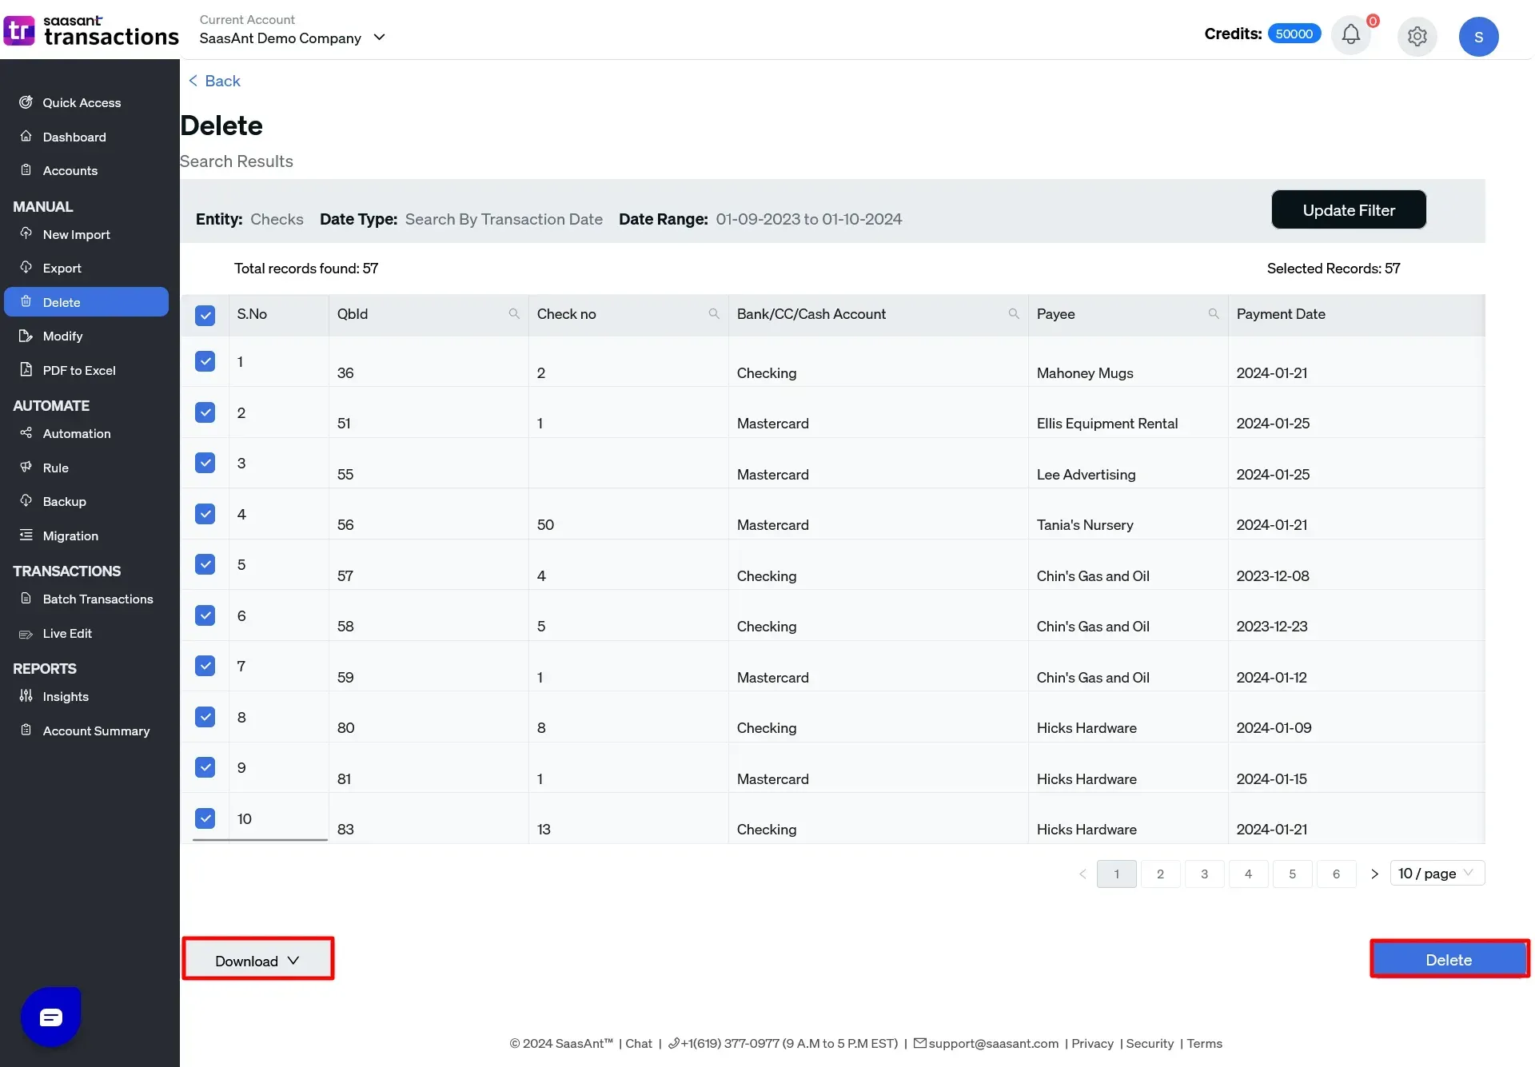Go to pagination page 5
This screenshot has width=1535, height=1067.
pyautogui.click(x=1292, y=874)
